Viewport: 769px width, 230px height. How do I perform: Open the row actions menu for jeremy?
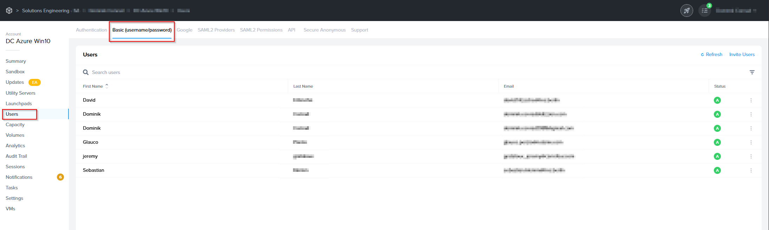(x=751, y=156)
